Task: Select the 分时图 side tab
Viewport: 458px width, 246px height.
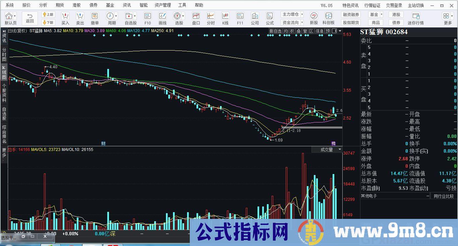Action: tap(4, 54)
